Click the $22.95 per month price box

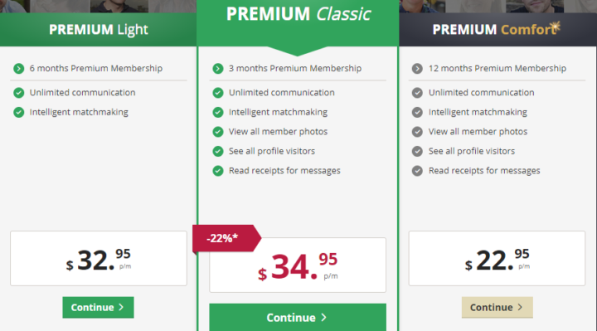point(497,258)
